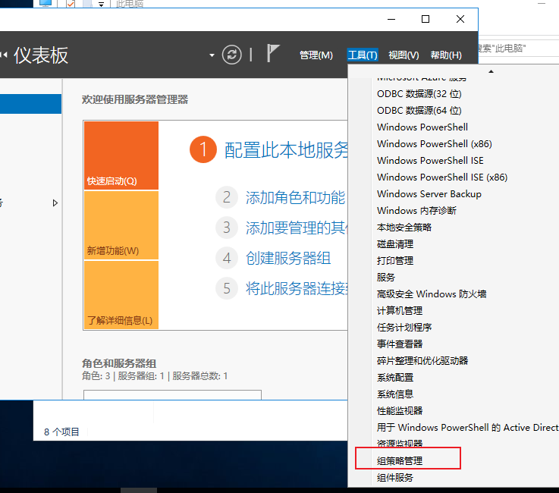Open the 视图(V) menu
The height and width of the screenshot is (493, 559).
[404, 55]
